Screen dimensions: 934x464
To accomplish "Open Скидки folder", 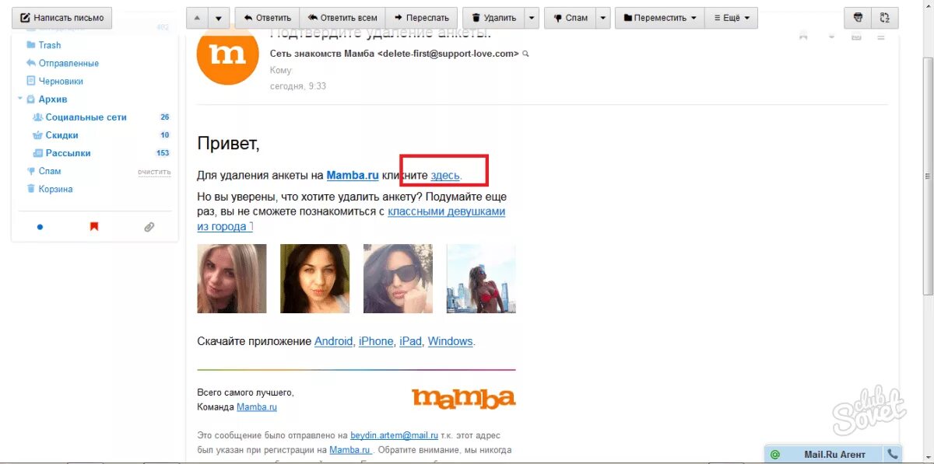I will pyautogui.click(x=61, y=135).
